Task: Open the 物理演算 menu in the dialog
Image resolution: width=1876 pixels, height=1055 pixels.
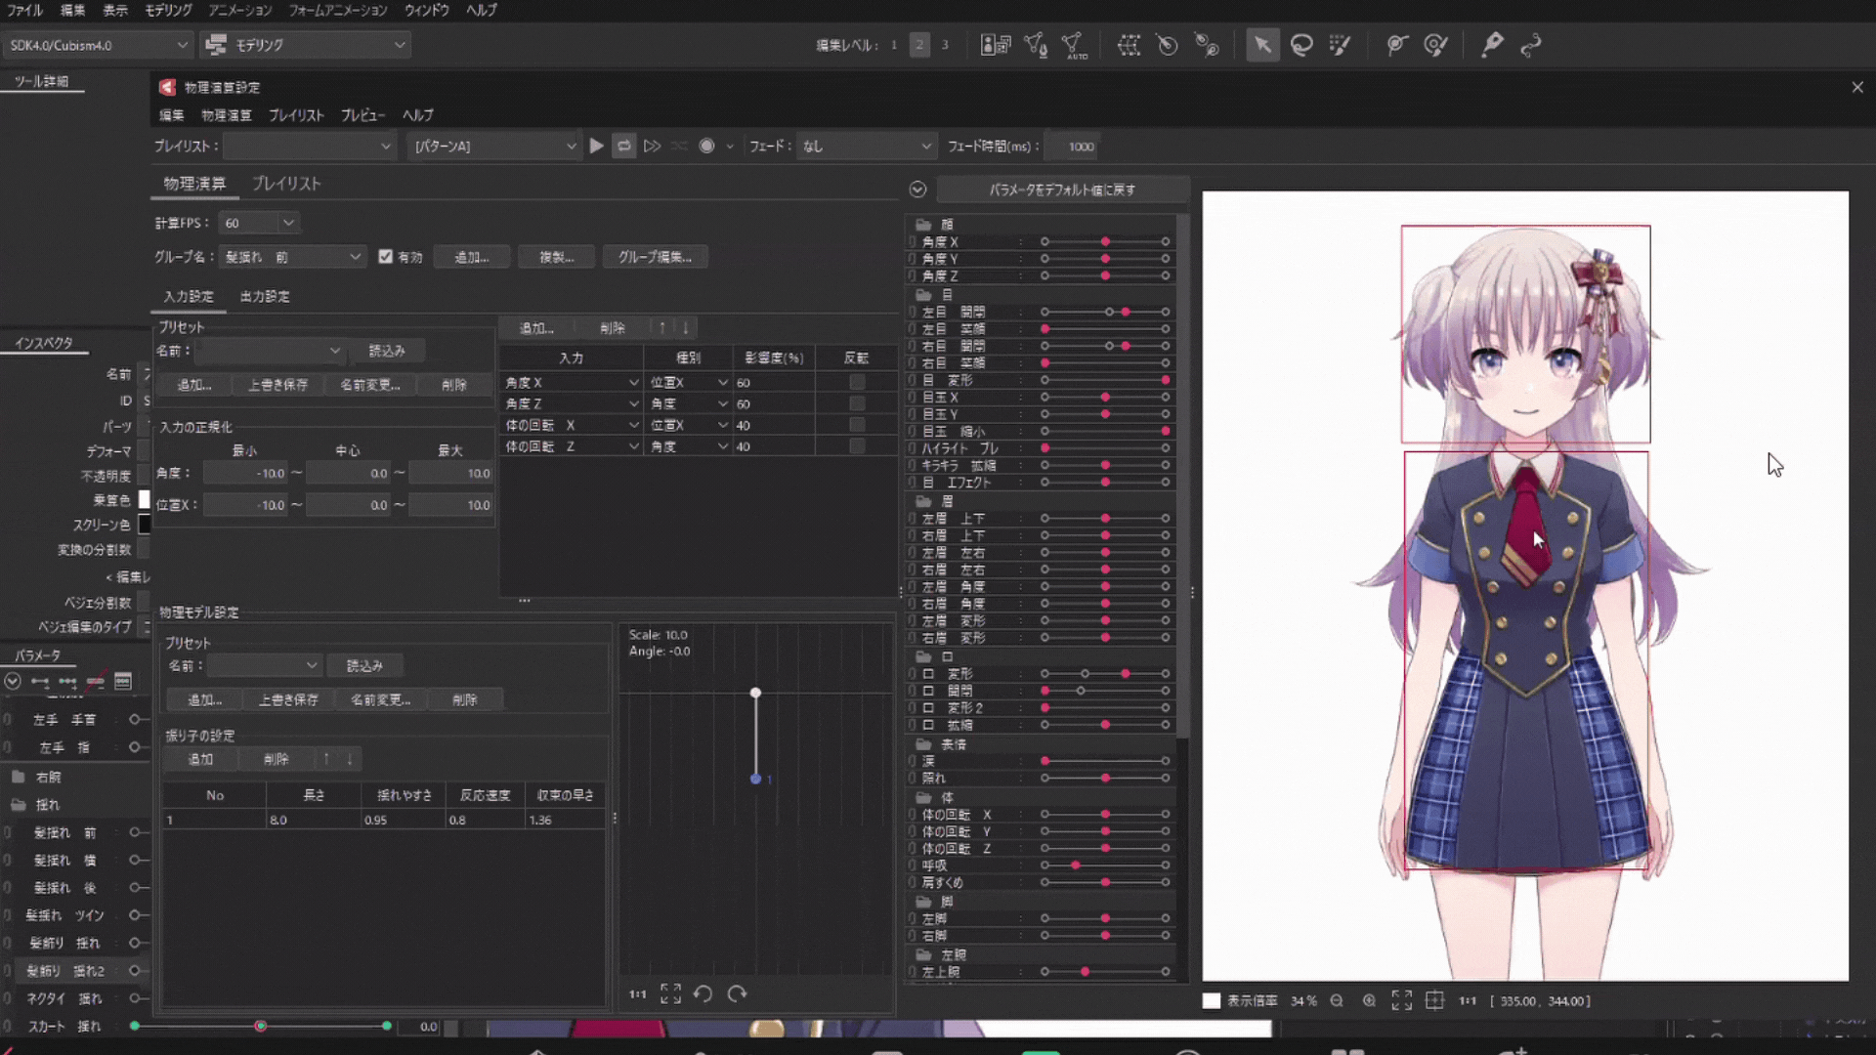Action: 227,115
